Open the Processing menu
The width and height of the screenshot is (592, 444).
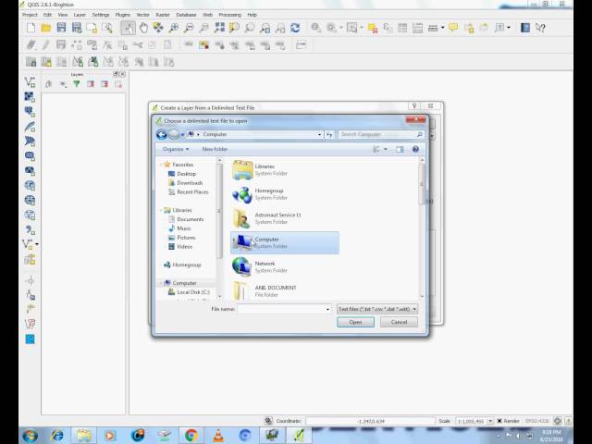230,15
